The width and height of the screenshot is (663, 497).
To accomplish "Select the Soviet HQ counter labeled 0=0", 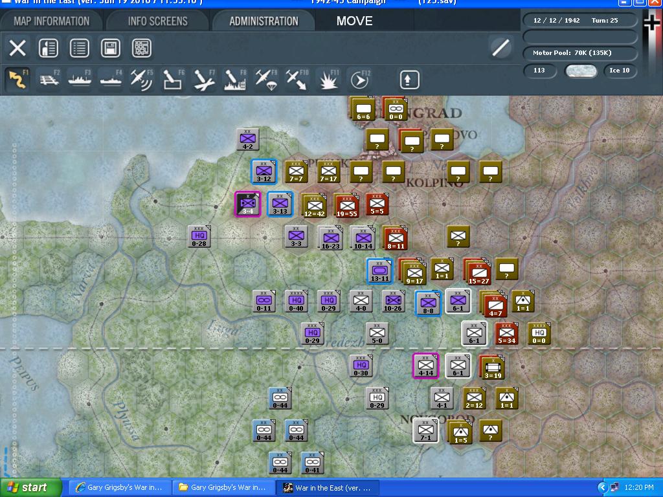I will click(539, 333).
